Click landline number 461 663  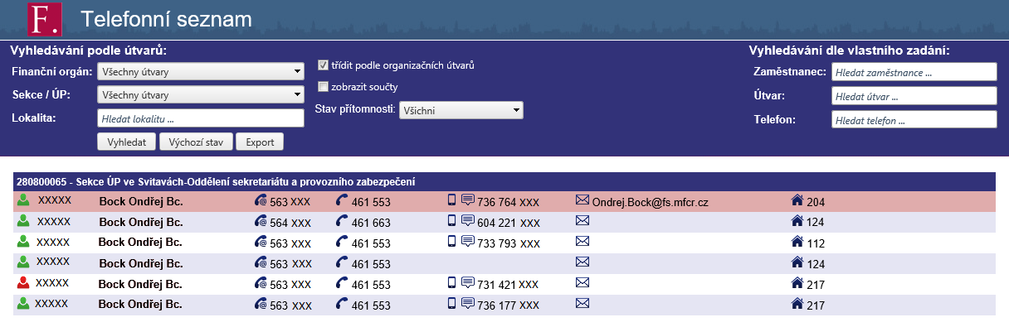tap(371, 223)
